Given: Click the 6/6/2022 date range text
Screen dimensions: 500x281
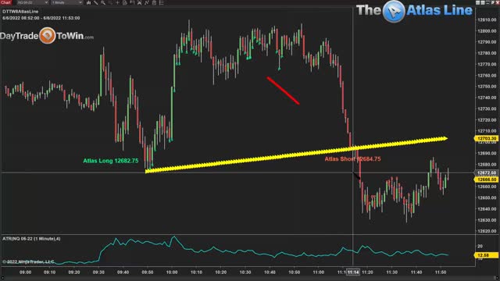Looking at the screenshot, I should click(x=41, y=18).
